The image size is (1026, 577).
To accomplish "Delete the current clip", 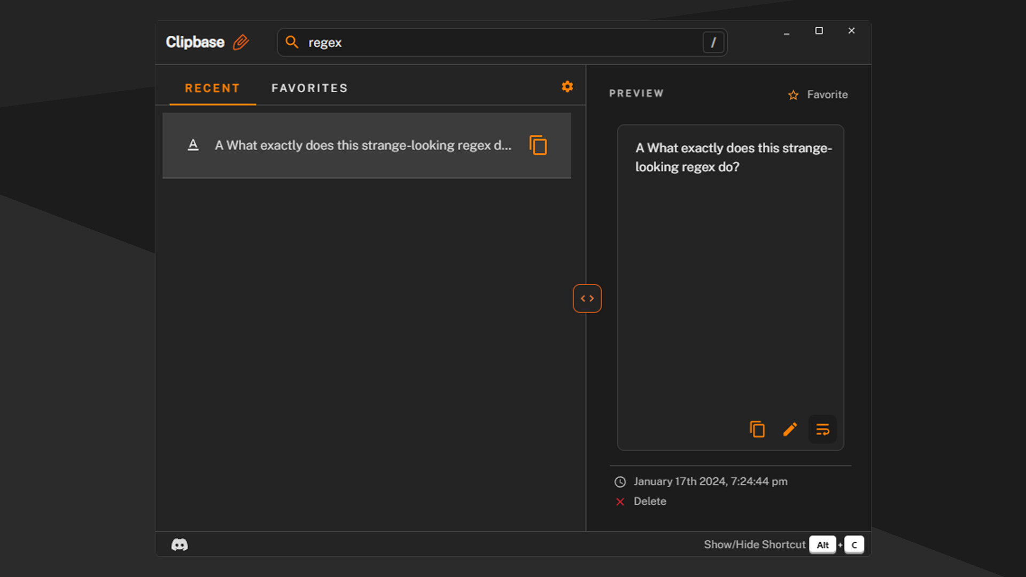I will 650,501.
